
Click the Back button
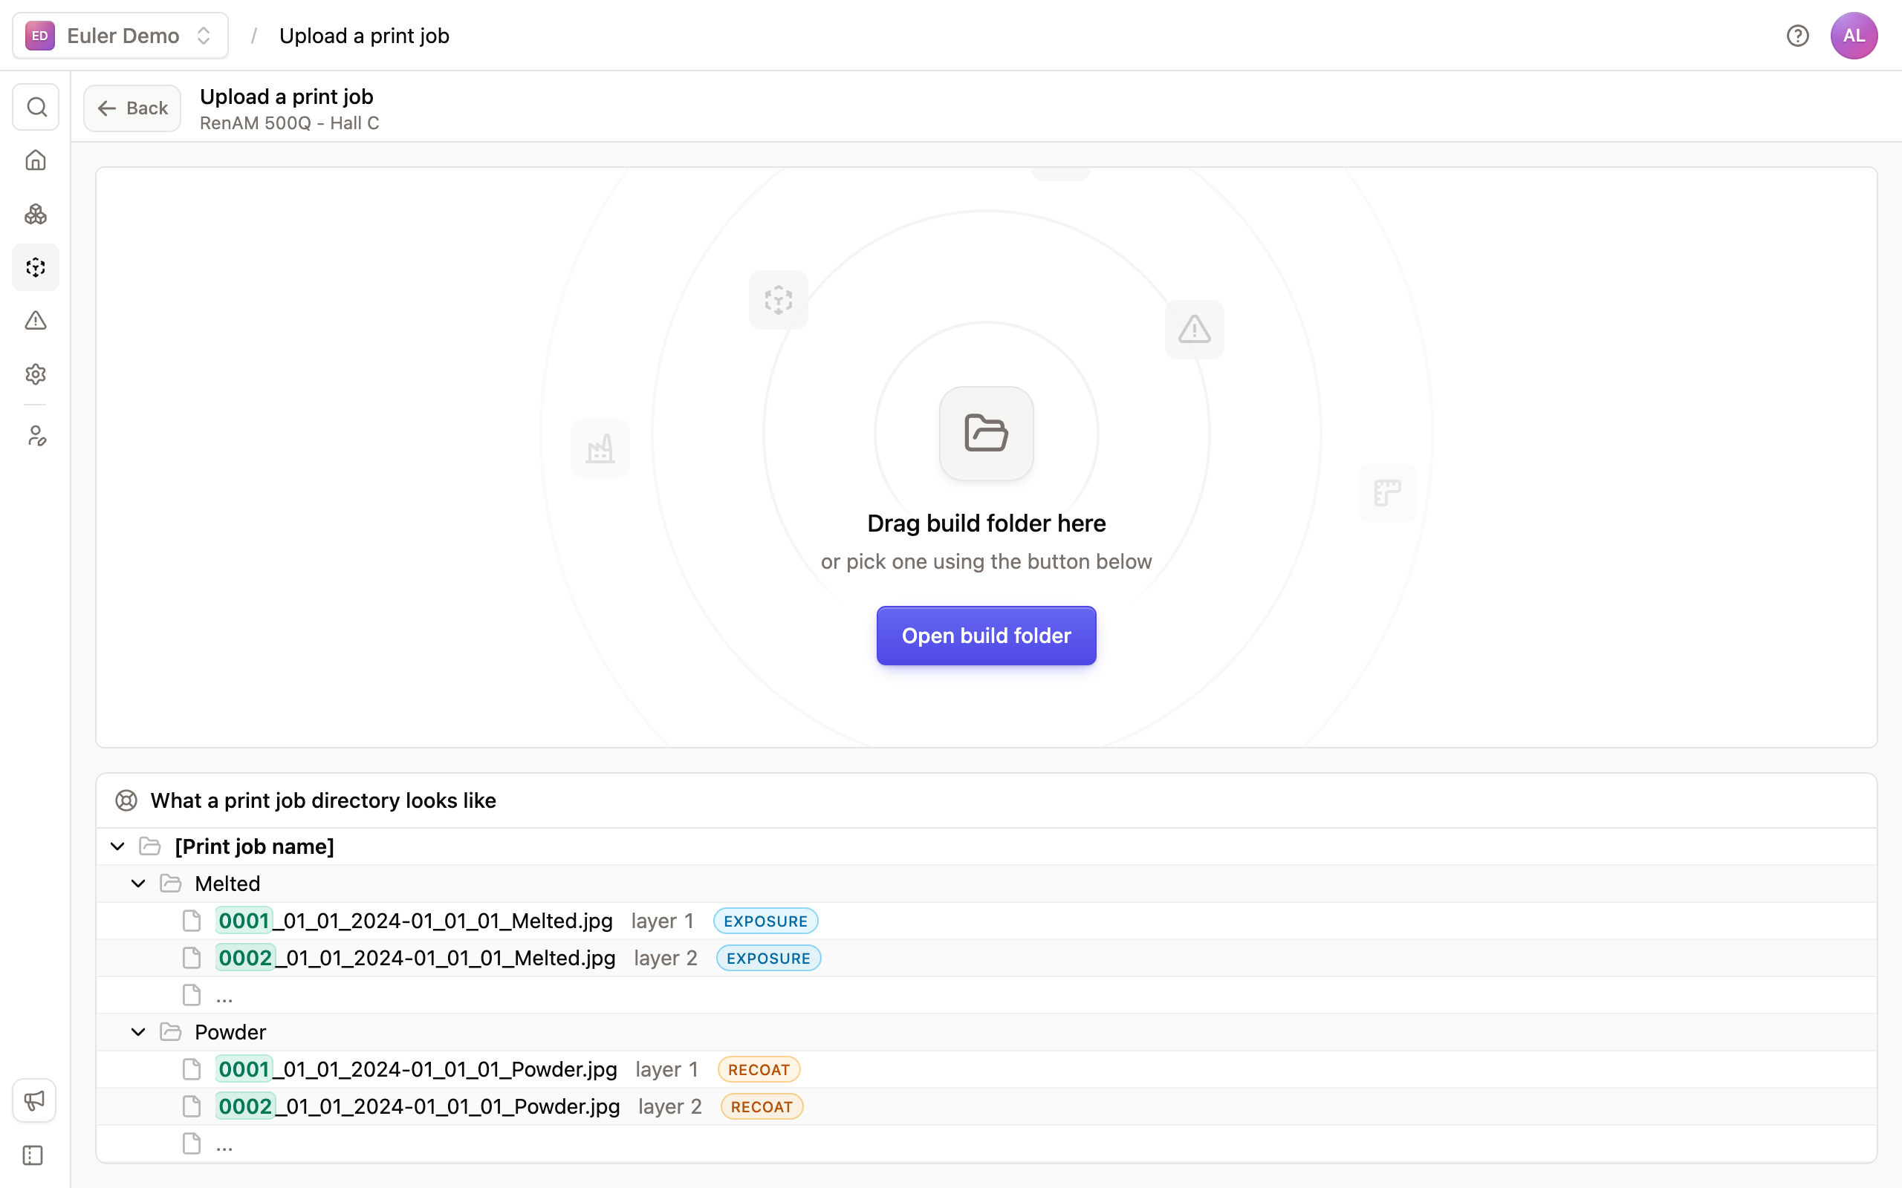click(132, 108)
